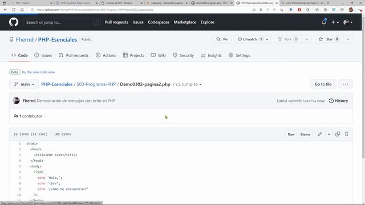Click PHP-Esenciales in file breadcrumb
365x205 pixels.
coord(57,84)
